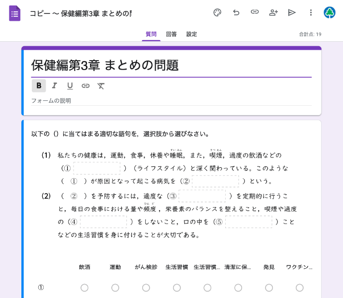Click the ワクチン... column header
Image resolution: width=343 pixels, height=298 pixels.
pos(299,267)
